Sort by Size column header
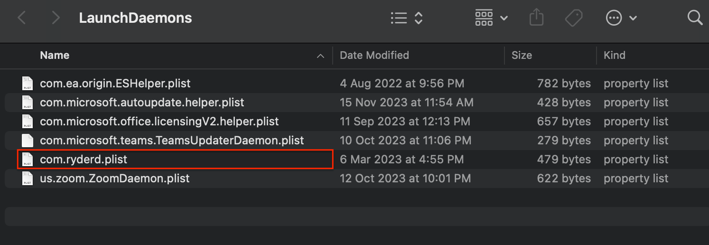709x245 pixels. coord(522,56)
